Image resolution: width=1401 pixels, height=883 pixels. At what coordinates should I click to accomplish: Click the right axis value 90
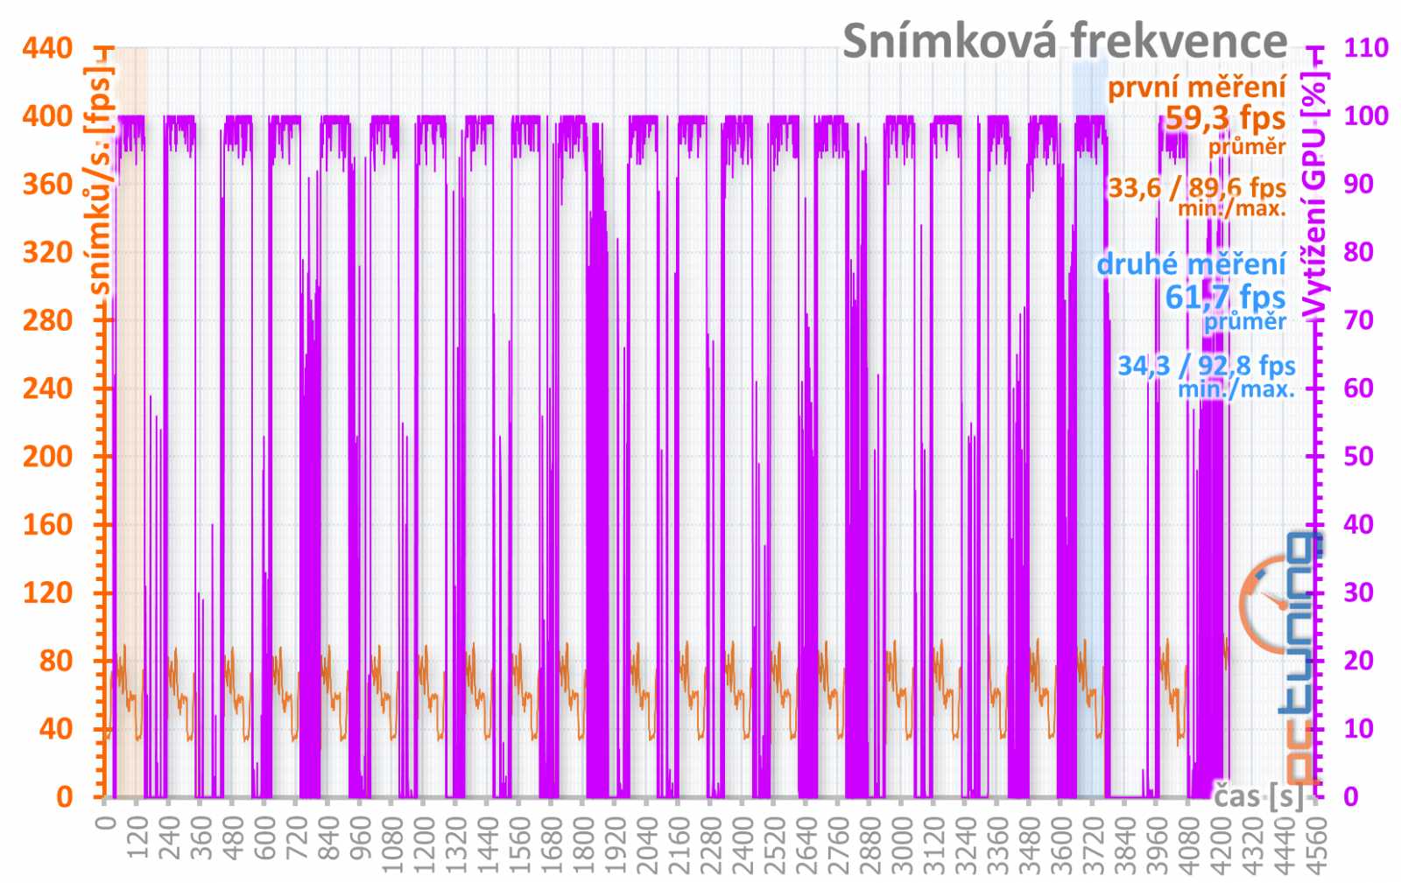click(x=1358, y=184)
